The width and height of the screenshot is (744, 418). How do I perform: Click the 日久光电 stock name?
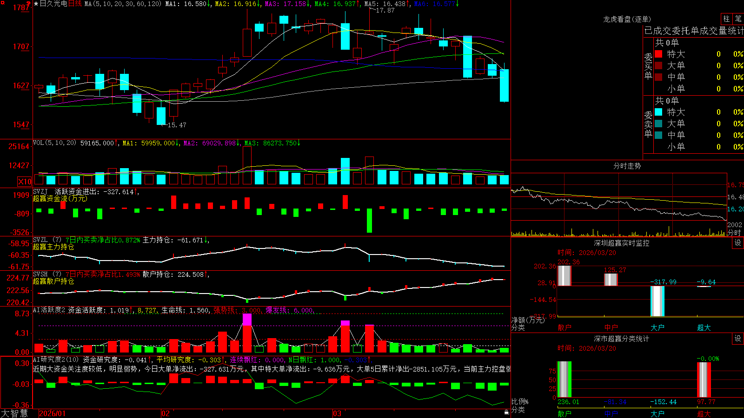point(53,4)
